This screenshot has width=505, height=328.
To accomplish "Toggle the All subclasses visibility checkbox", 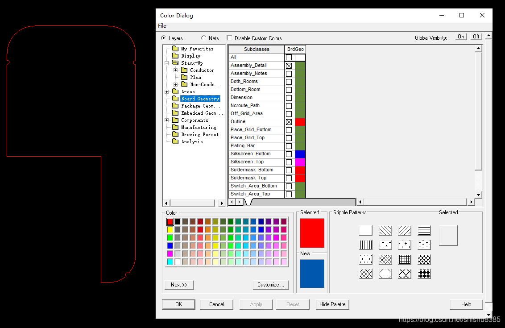I will coord(289,58).
